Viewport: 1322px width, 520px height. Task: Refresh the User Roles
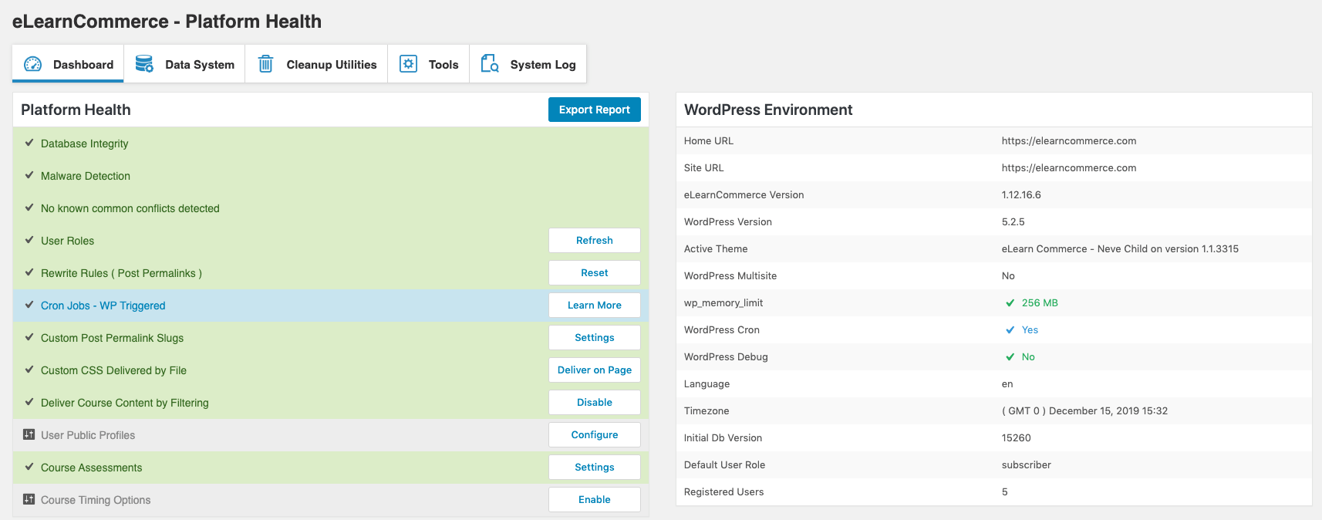(594, 241)
